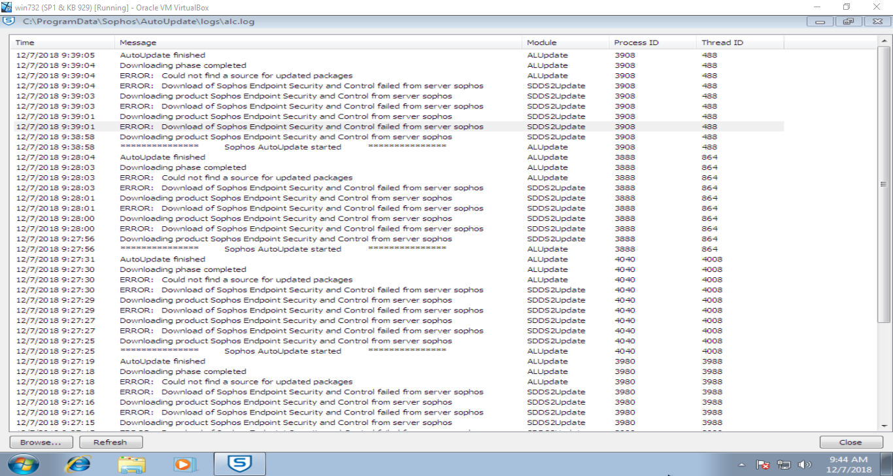
Task: Select 9:27:56 Sophos AutoUpdate started message
Action: (x=283, y=249)
